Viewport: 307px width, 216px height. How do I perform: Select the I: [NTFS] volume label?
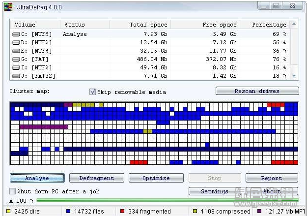click(x=36, y=68)
